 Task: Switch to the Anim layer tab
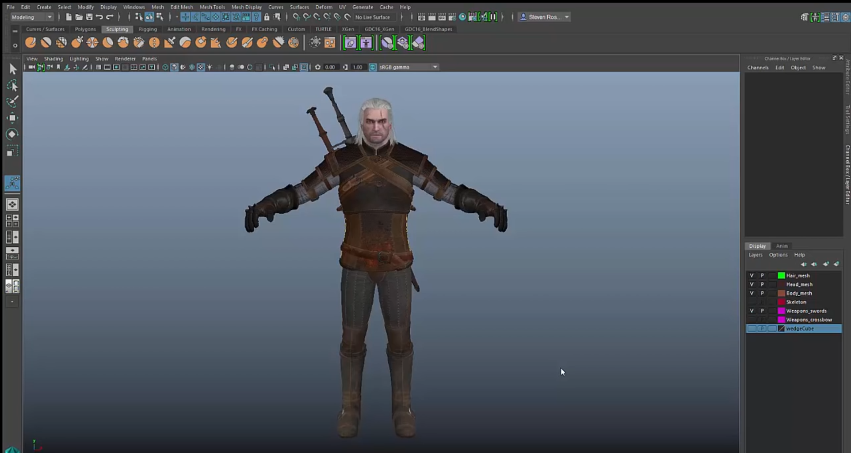point(782,246)
